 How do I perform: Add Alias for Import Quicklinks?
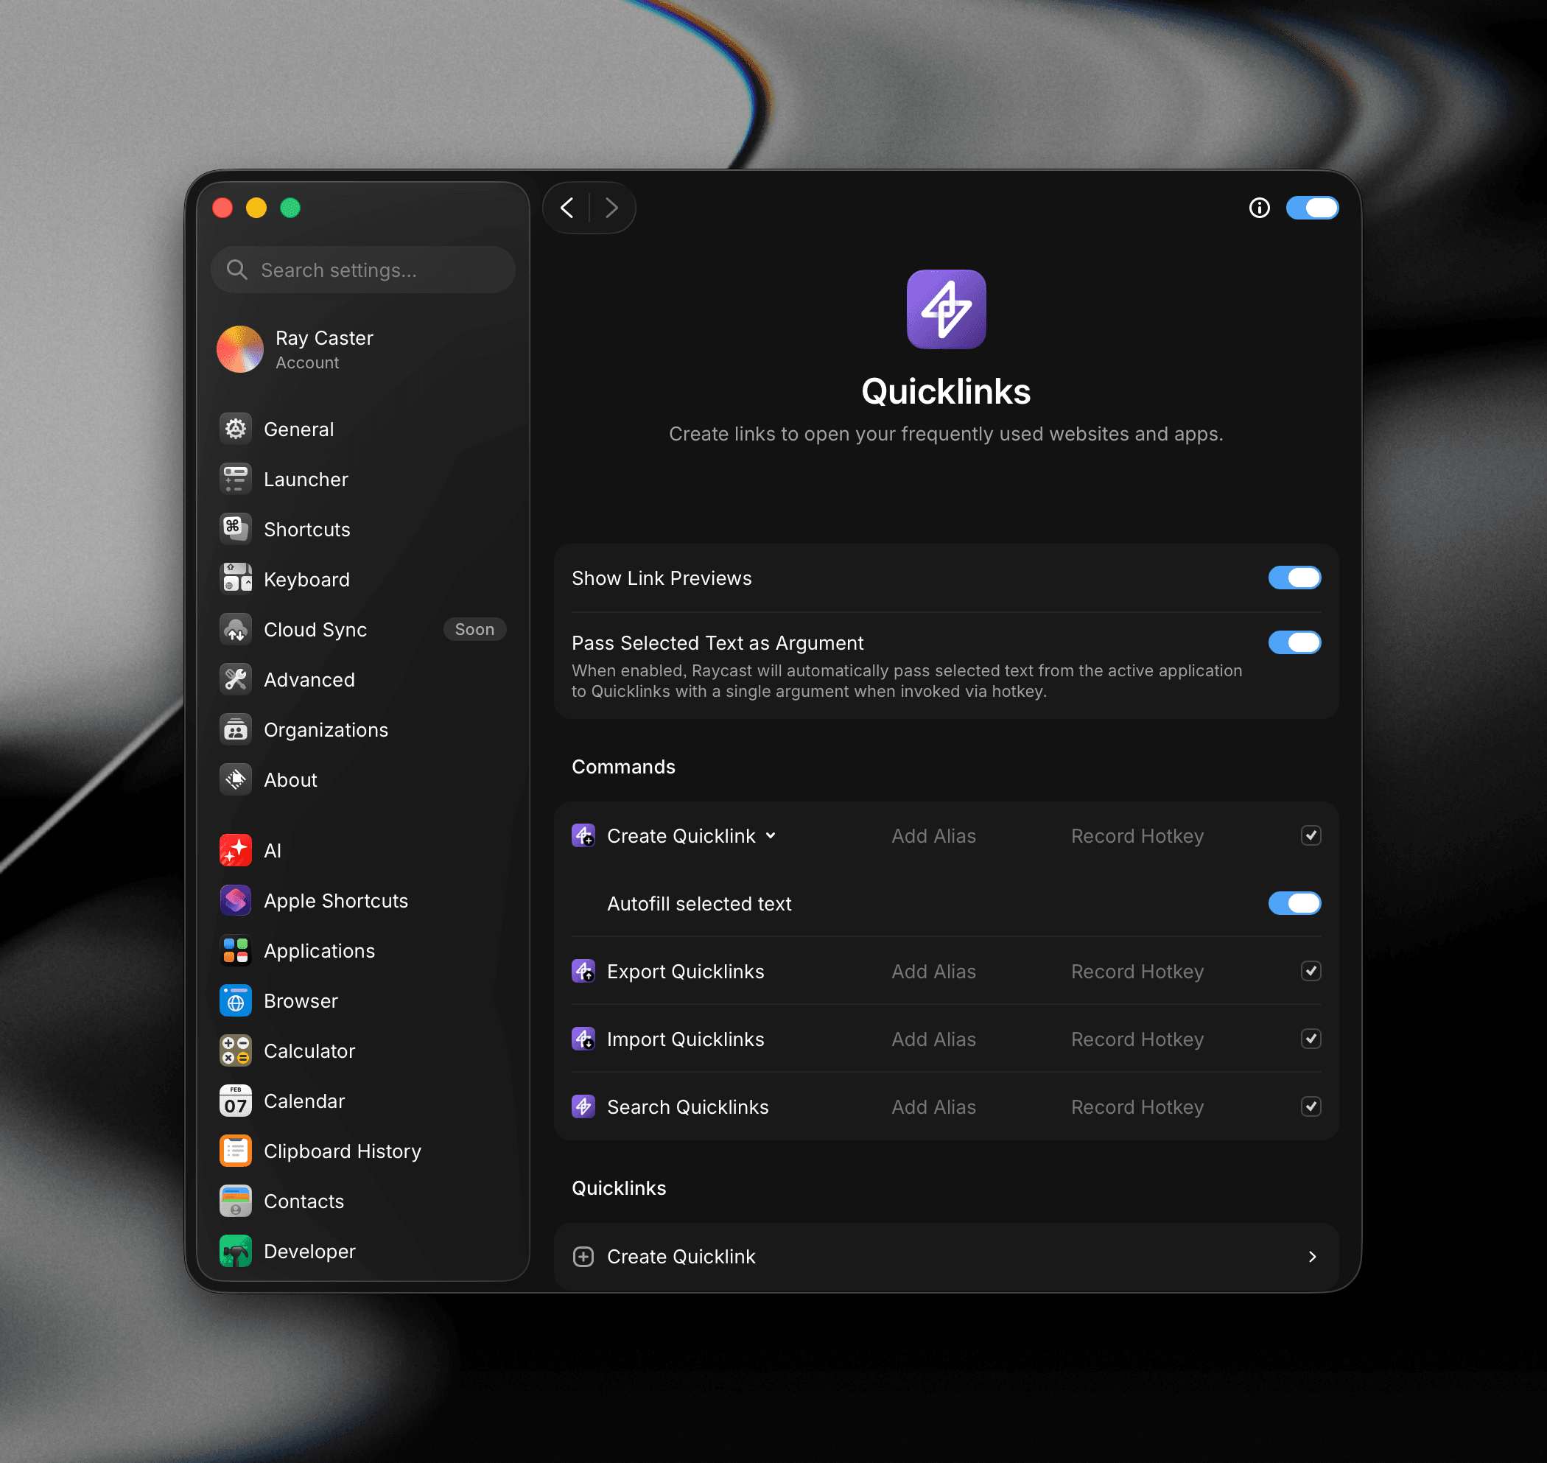point(933,1039)
